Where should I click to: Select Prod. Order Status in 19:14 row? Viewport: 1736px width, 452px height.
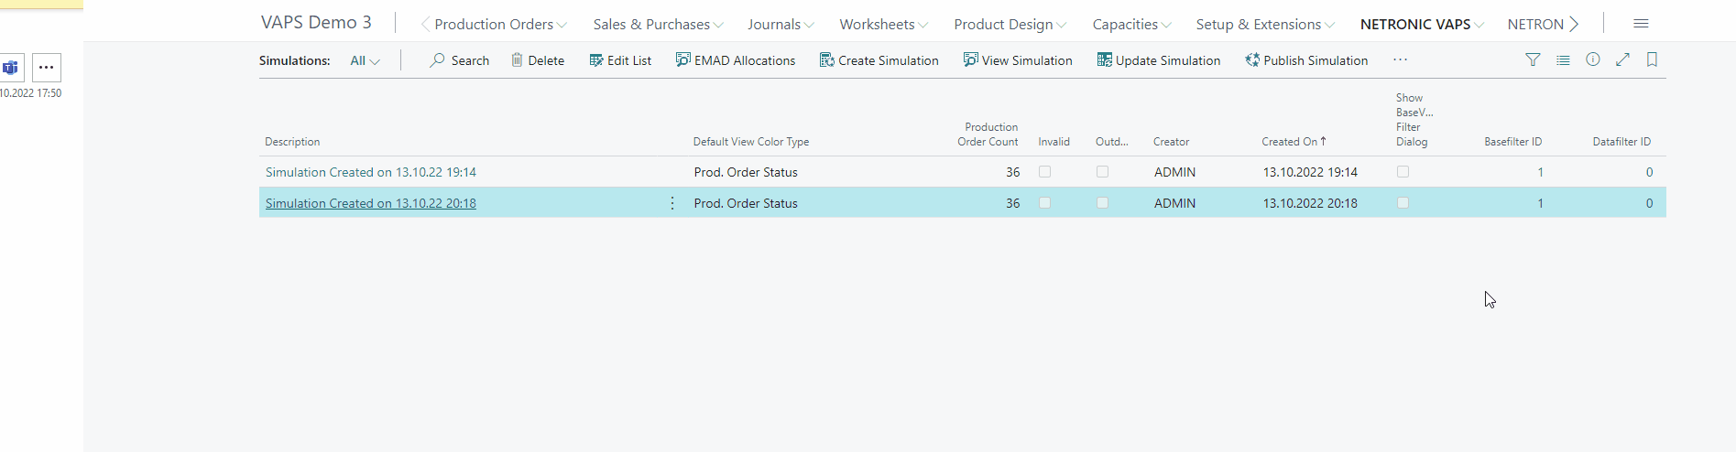tap(746, 172)
